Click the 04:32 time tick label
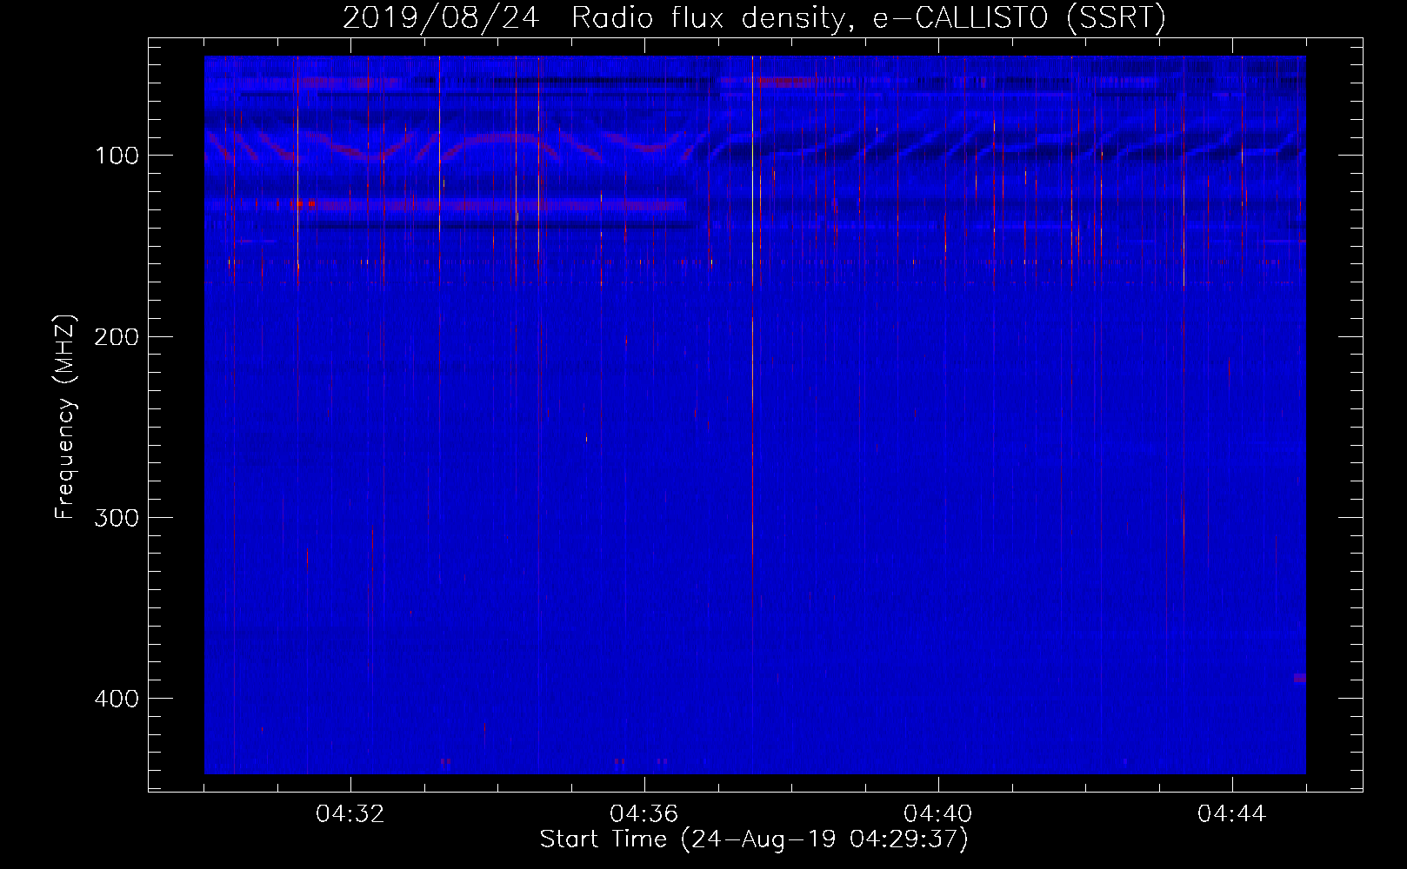The height and width of the screenshot is (869, 1407). (350, 814)
